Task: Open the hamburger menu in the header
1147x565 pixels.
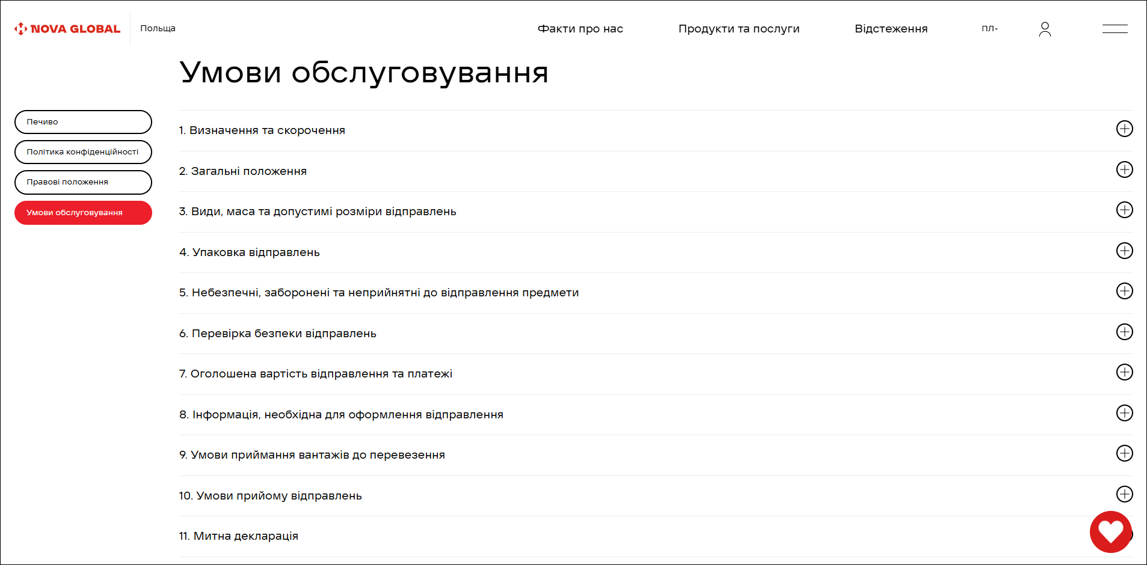Action: pyautogui.click(x=1115, y=29)
